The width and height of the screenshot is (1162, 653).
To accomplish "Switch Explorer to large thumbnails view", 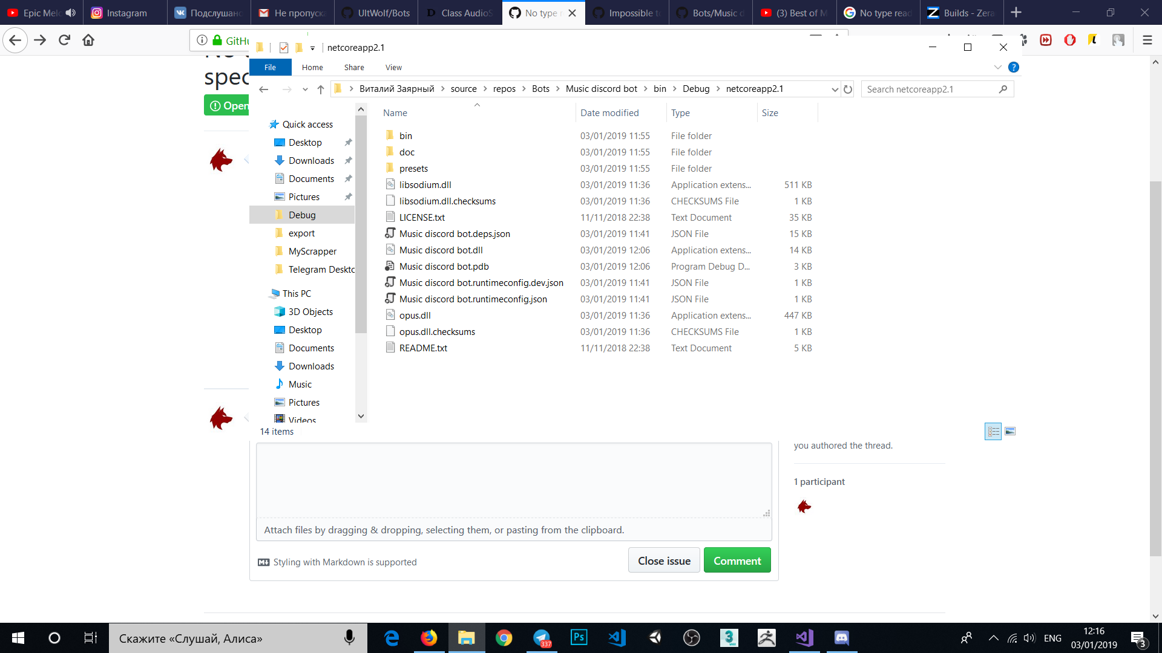I will [1011, 431].
